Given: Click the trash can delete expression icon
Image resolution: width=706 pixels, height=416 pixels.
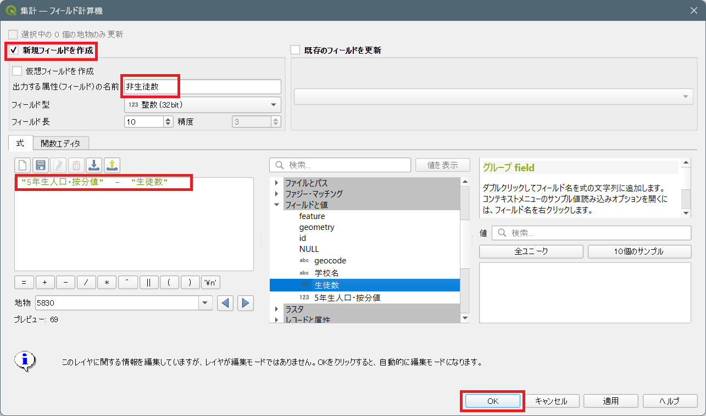Looking at the screenshot, I should pos(76,165).
